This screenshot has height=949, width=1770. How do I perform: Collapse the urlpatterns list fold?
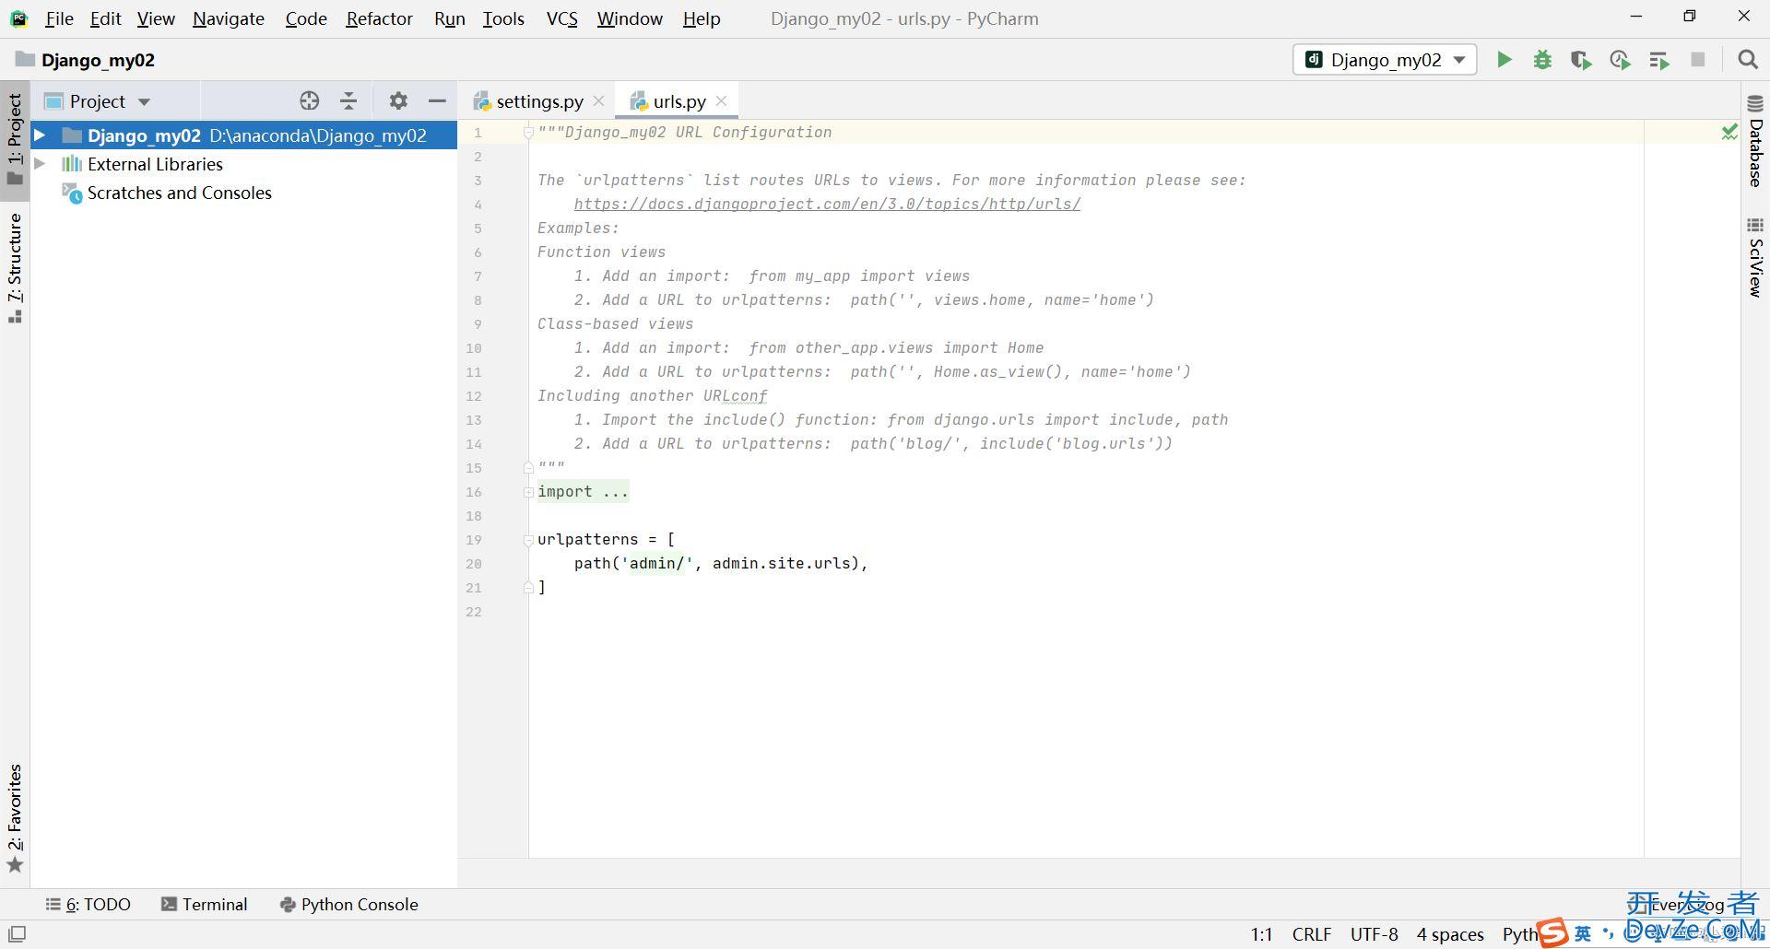click(x=528, y=540)
